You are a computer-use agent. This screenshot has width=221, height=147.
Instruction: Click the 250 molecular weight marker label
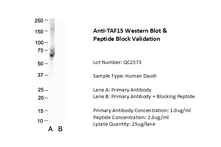38,20
